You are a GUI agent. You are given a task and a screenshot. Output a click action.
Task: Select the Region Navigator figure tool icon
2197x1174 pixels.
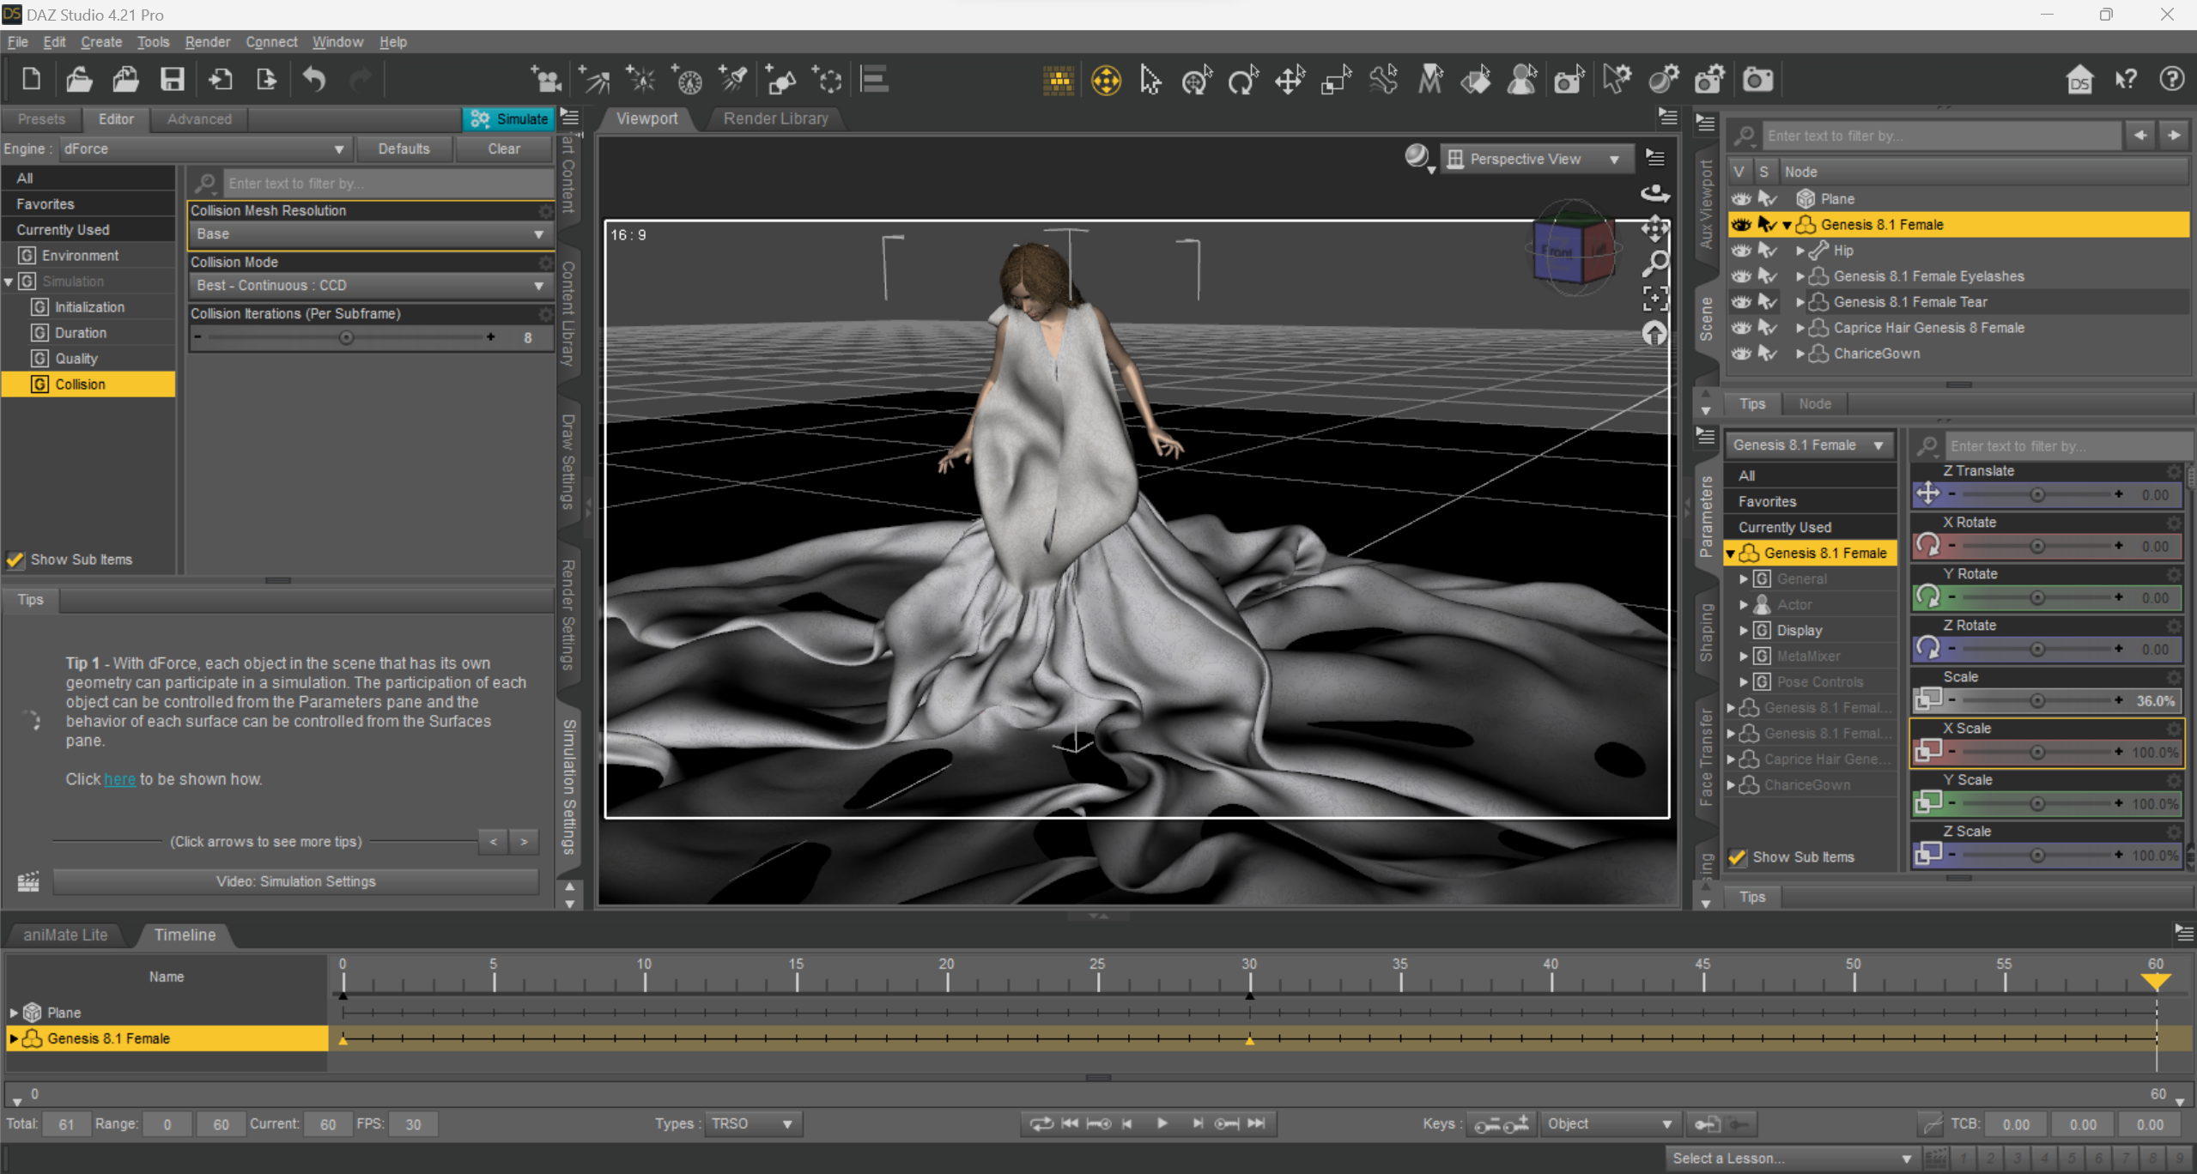coord(1522,81)
